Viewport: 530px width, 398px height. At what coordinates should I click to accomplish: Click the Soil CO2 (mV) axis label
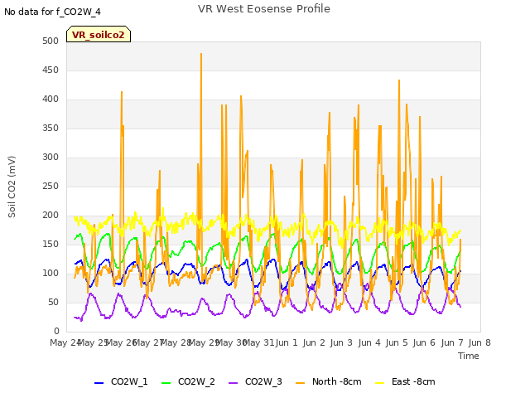click(12, 187)
